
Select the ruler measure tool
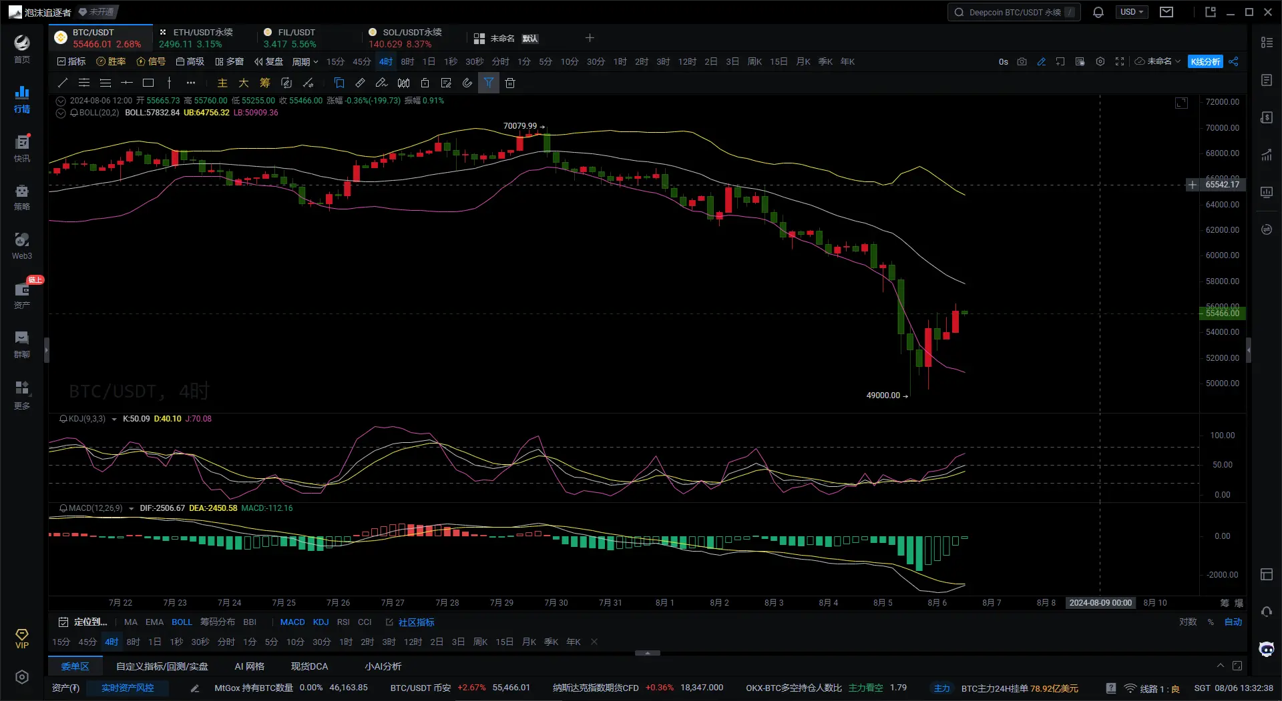tap(360, 83)
